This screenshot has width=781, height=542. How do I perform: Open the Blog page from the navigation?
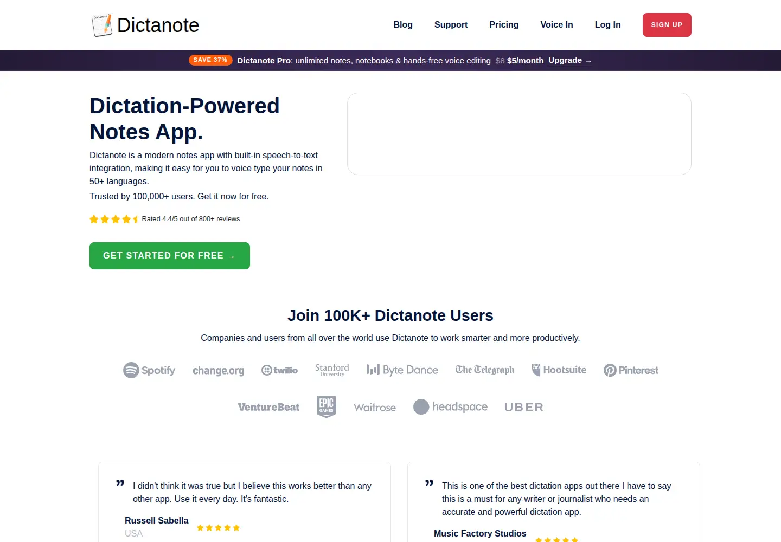[x=403, y=25]
